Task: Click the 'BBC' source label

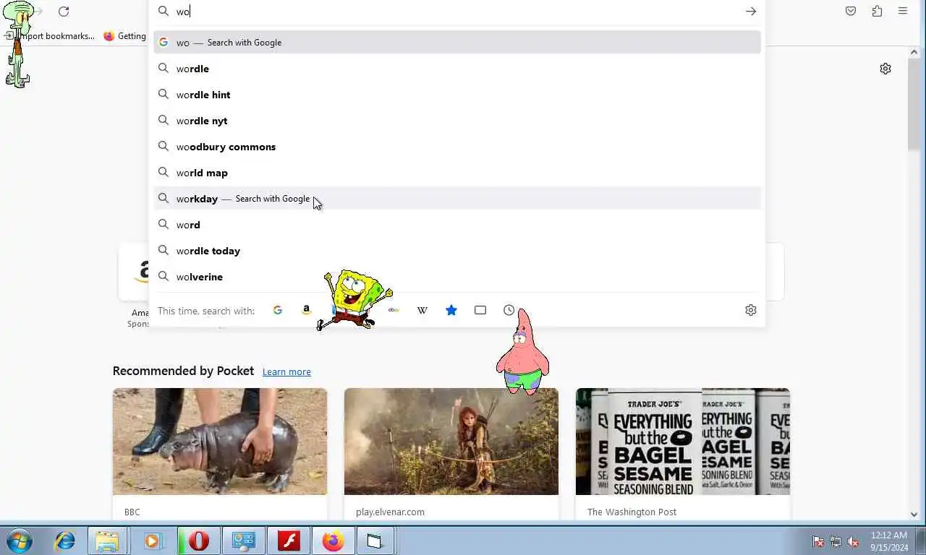Action: pyautogui.click(x=132, y=512)
